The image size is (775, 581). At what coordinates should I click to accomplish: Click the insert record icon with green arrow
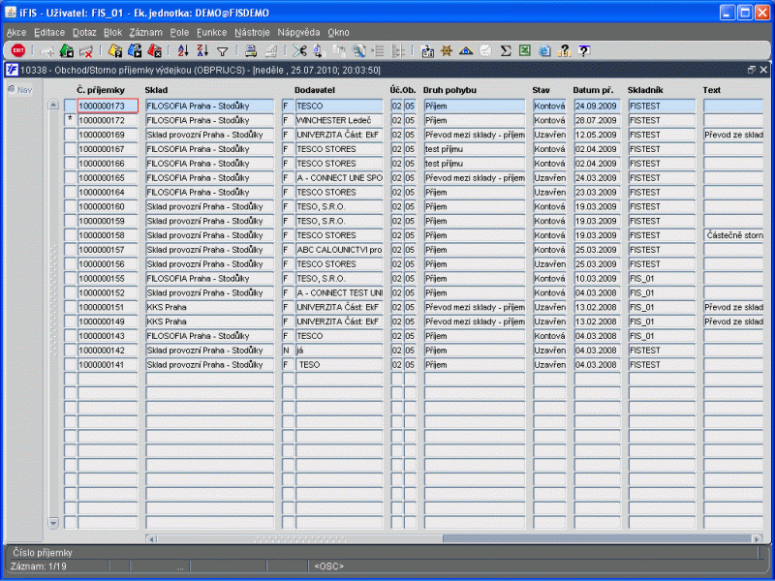point(66,50)
